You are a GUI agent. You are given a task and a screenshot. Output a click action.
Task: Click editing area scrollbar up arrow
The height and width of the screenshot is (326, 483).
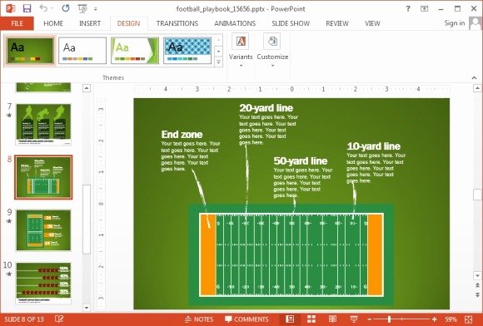(477, 89)
